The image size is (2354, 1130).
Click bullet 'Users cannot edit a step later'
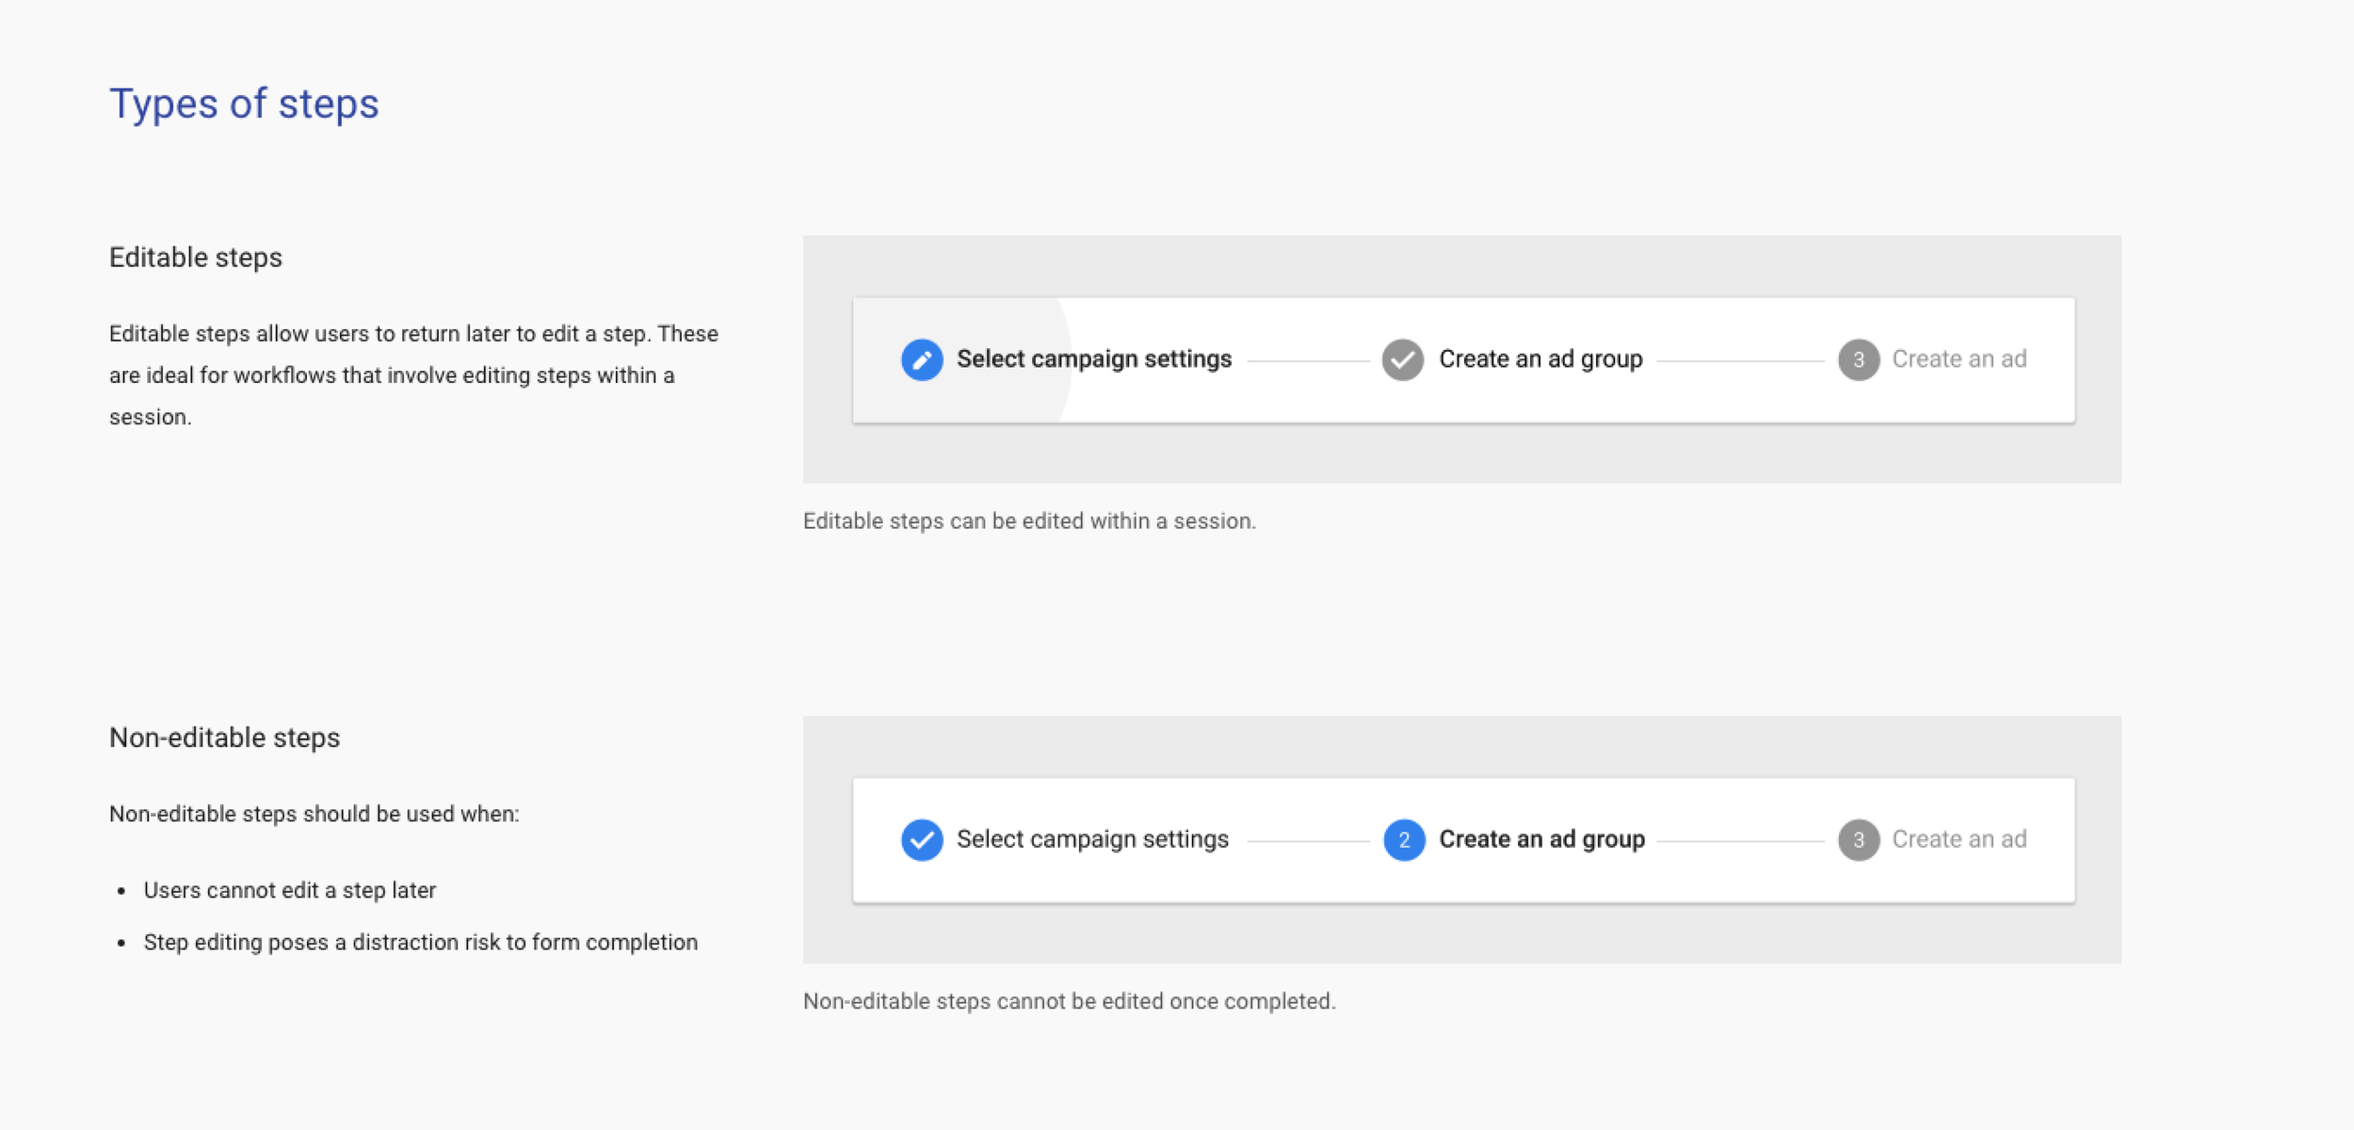(x=289, y=890)
